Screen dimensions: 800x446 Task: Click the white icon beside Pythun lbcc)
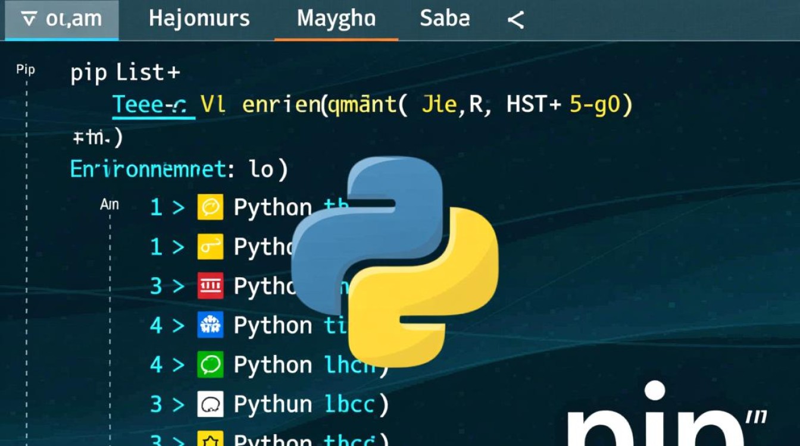pyautogui.click(x=210, y=404)
